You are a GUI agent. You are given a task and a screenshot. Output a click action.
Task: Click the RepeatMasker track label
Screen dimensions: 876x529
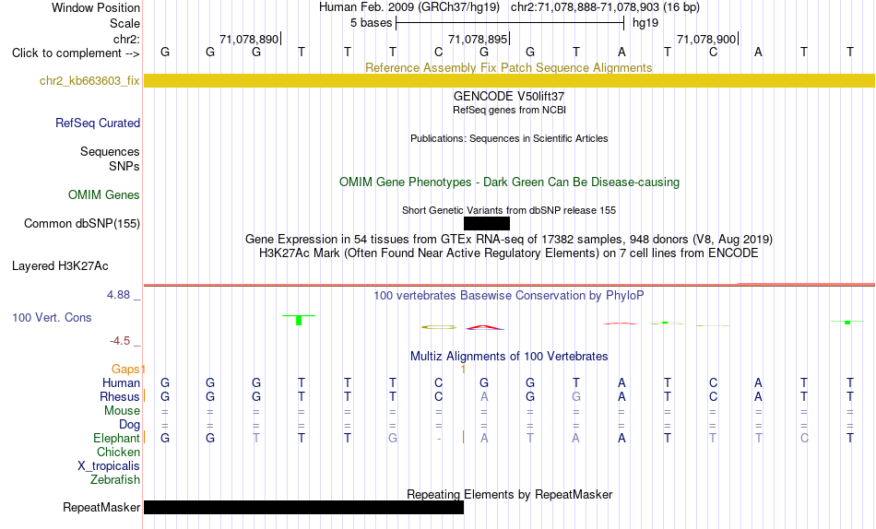click(x=101, y=507)
